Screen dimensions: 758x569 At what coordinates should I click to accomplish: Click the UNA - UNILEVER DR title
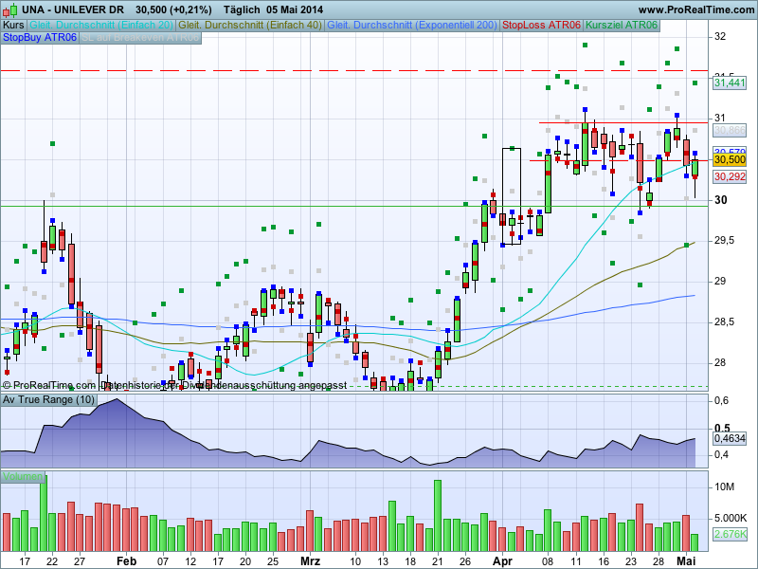pos(73,9)
